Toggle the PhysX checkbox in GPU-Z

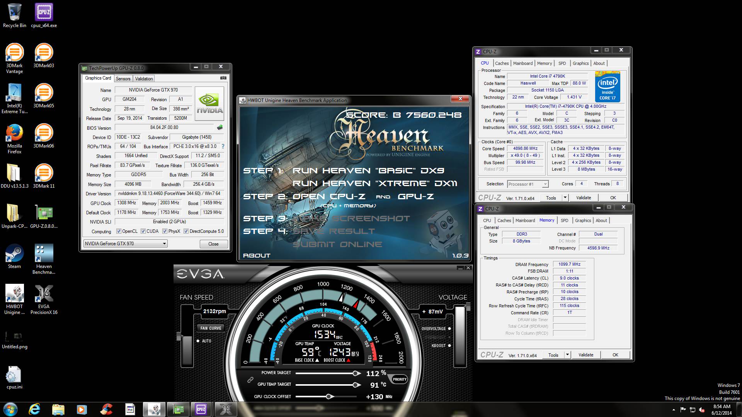click(x=165, y=231)
